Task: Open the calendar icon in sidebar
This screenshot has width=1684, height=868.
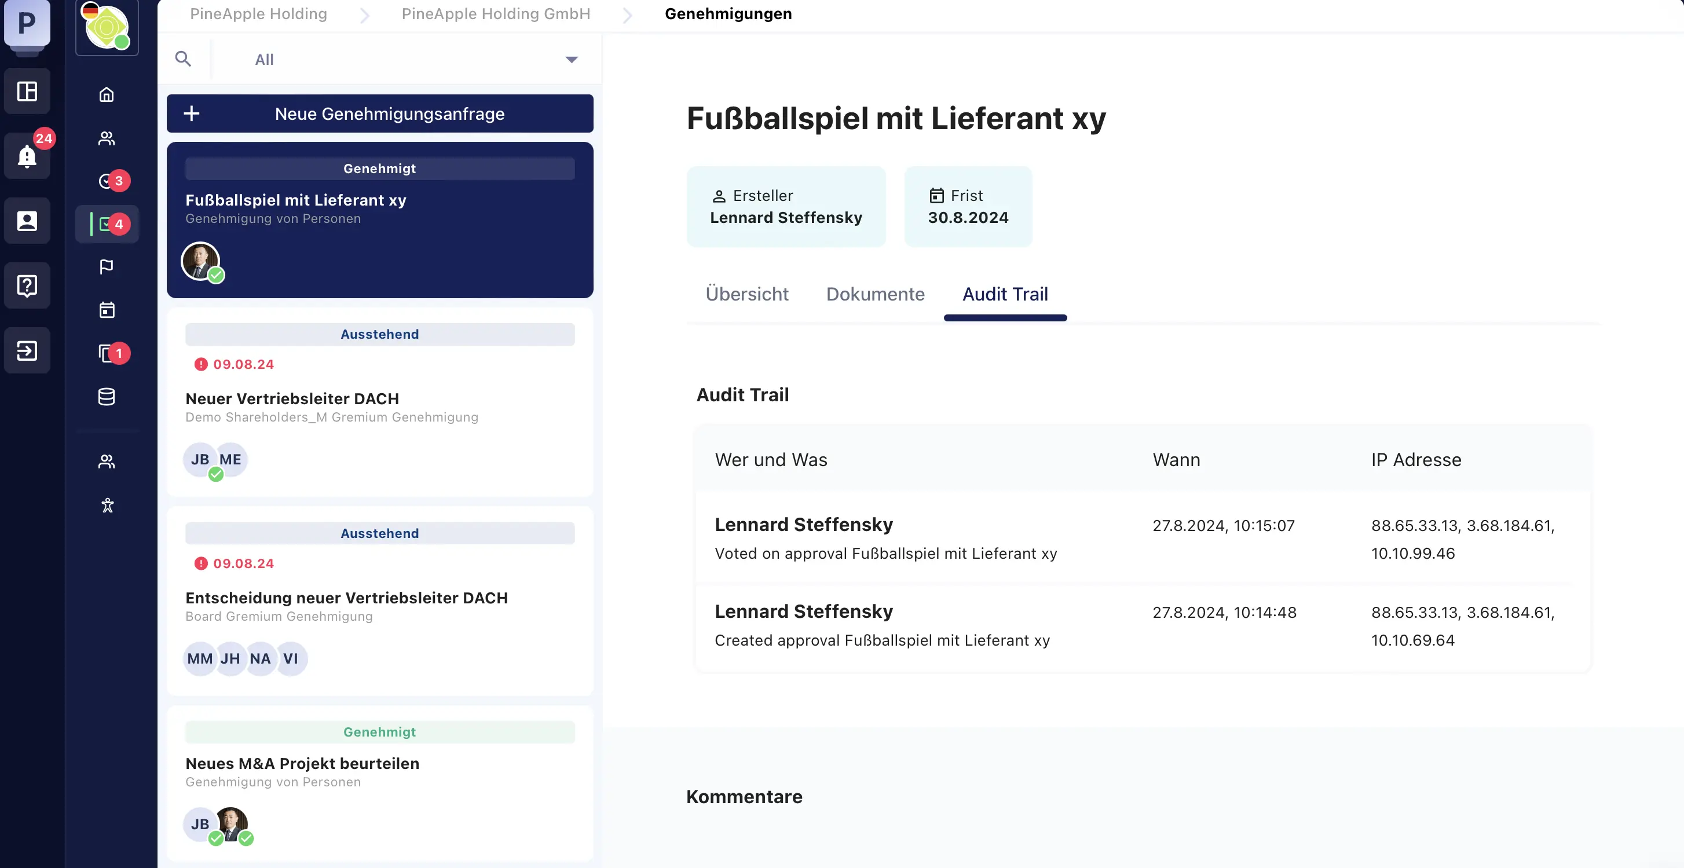Action: click(107, 310)
